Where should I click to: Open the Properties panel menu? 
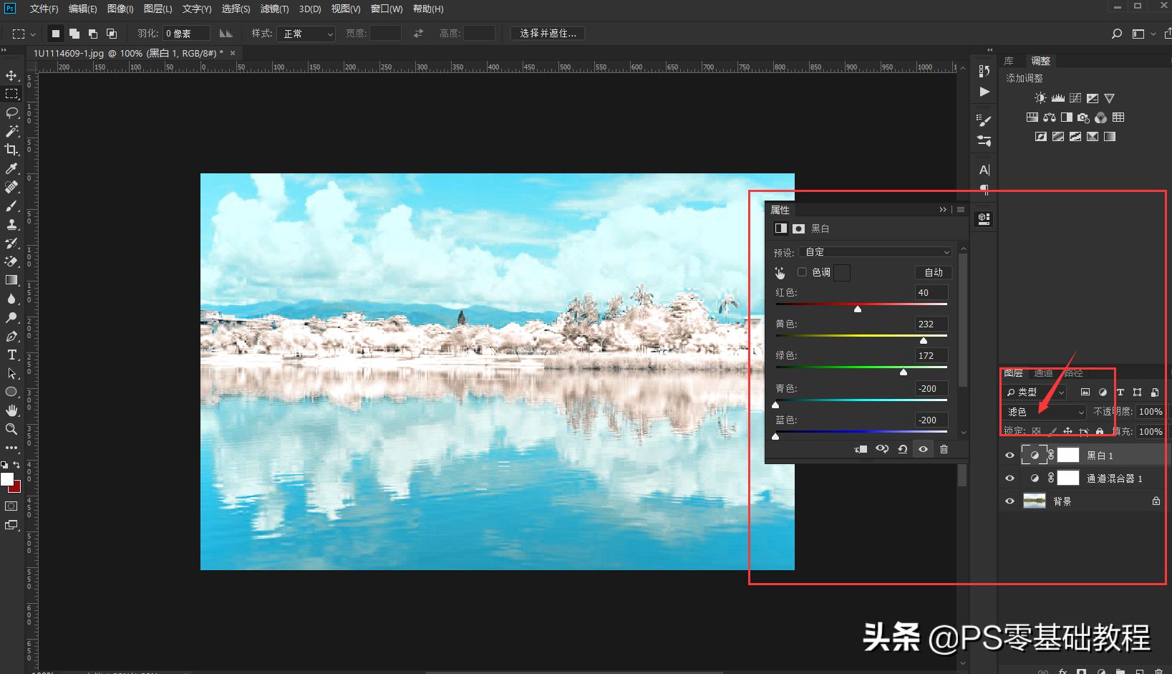click(961, 210)
